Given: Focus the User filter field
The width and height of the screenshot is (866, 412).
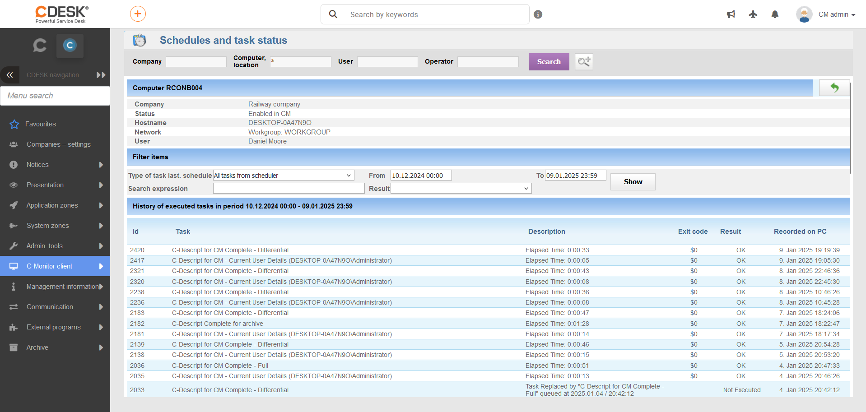Looking at the screenshot, I should tap(387, 62).
